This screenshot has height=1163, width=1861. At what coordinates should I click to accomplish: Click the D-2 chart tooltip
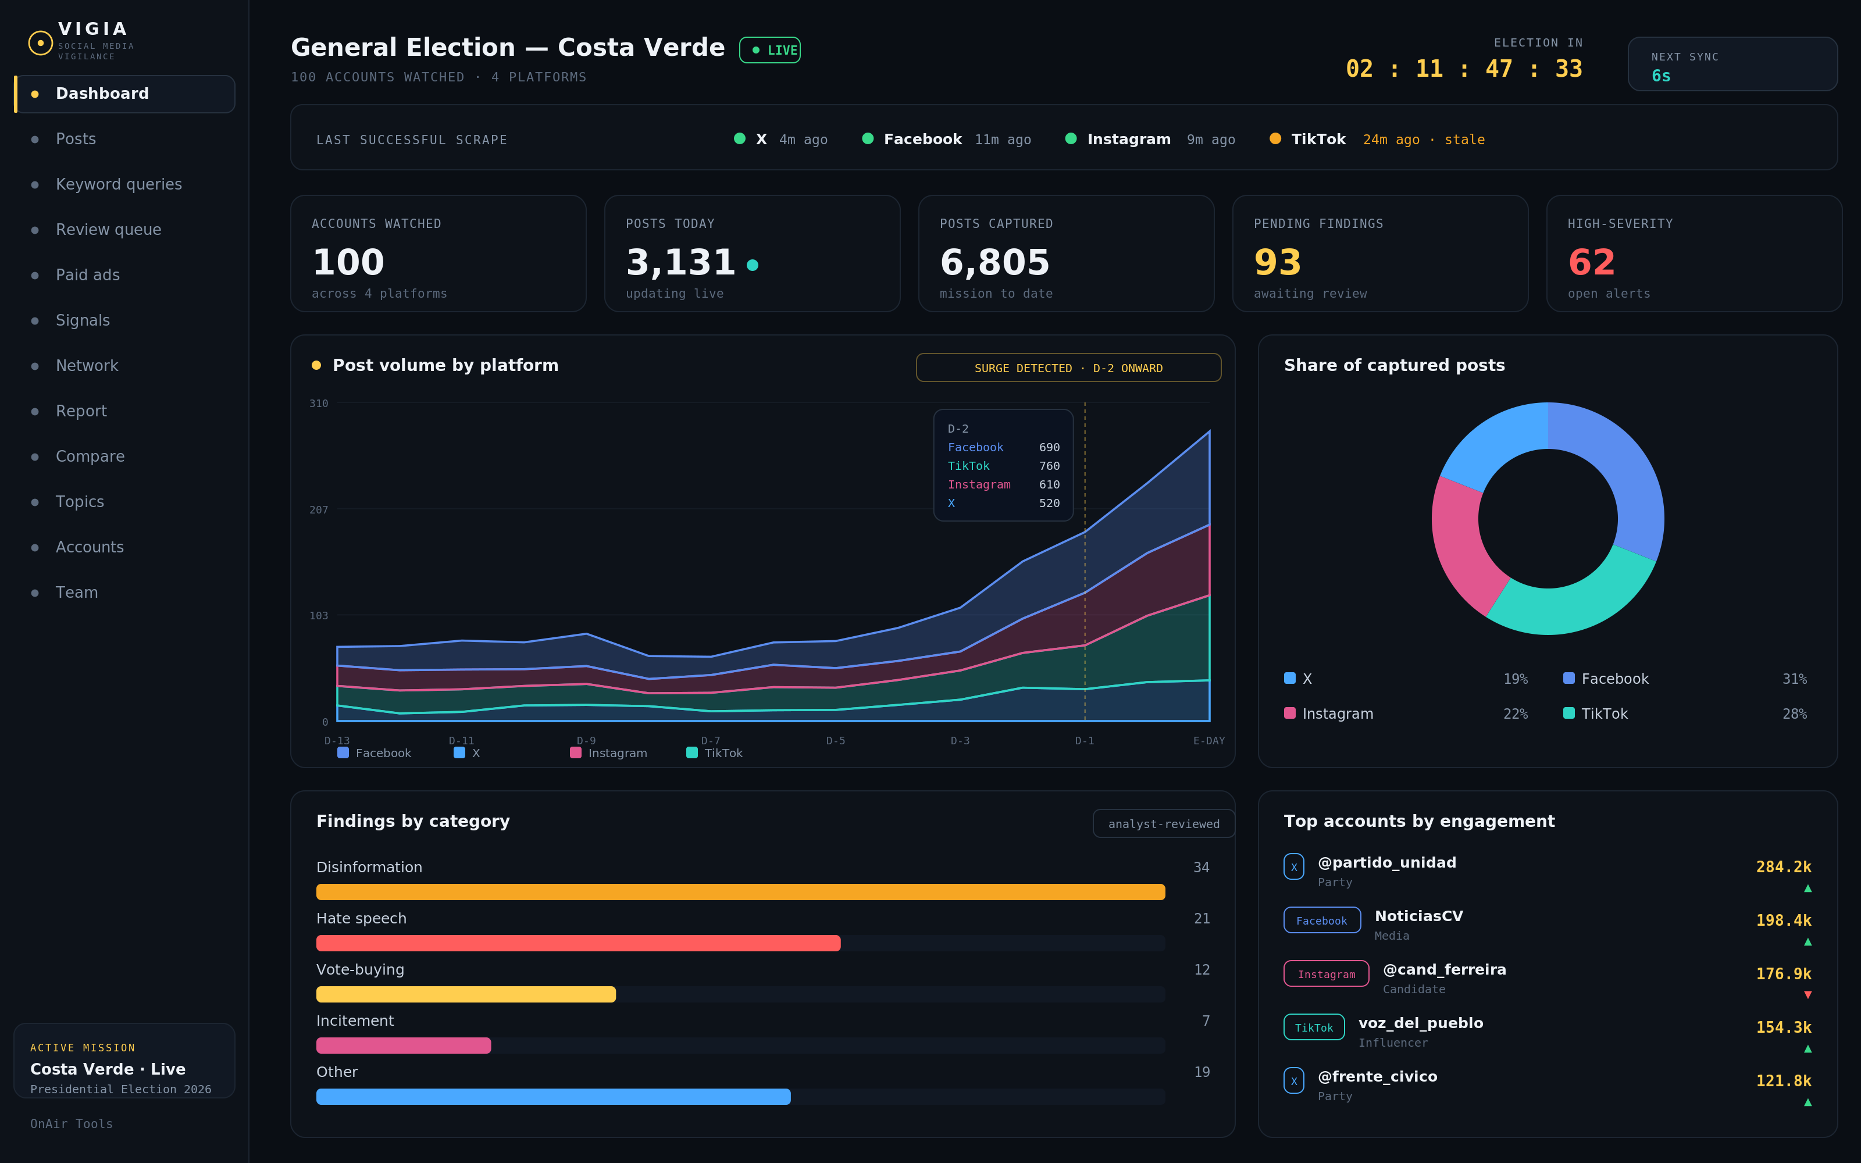(x=1003, y=465)
